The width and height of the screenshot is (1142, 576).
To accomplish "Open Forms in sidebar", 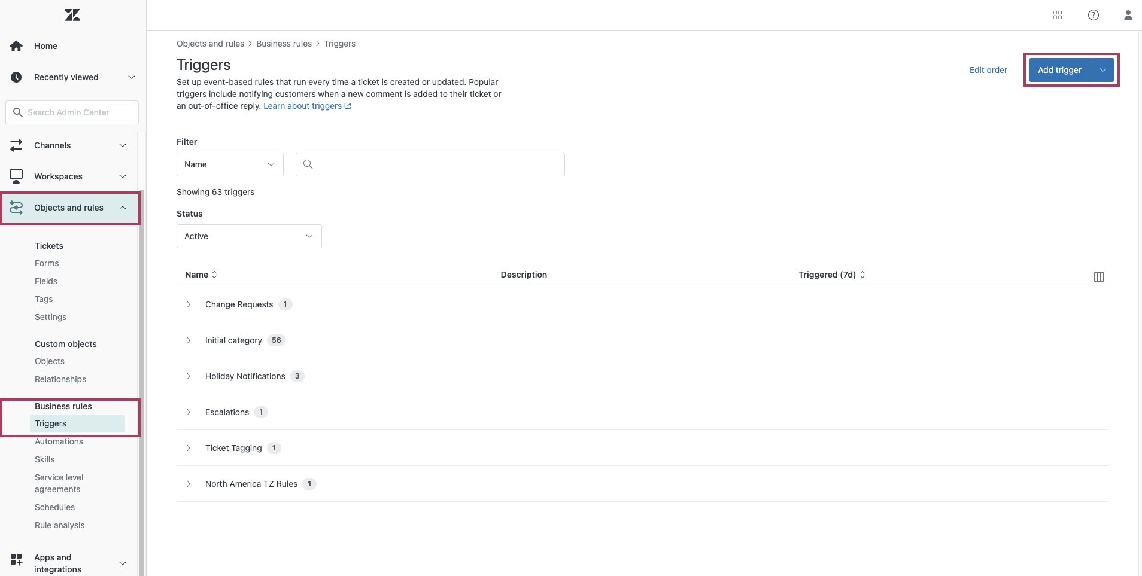I will tap(47, 263).
